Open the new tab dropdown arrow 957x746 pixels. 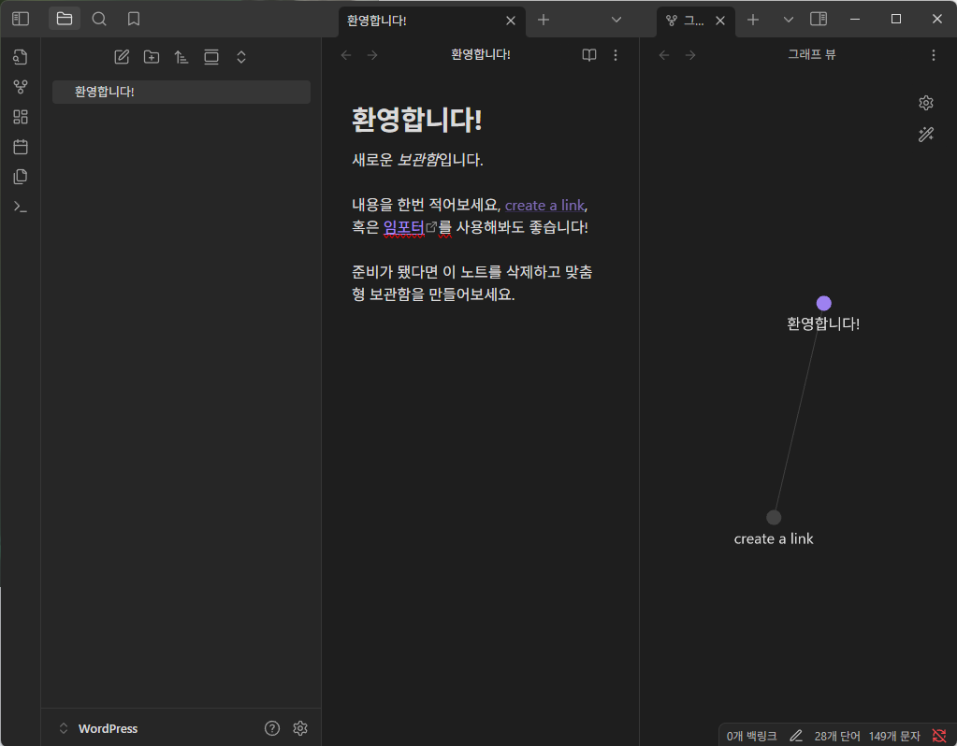tap(616, 19)
